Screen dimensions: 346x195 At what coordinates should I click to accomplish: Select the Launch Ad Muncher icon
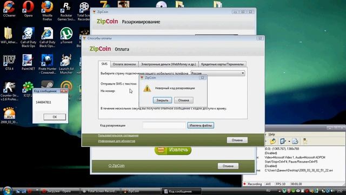pyautogui.click(x=66, y=64)
